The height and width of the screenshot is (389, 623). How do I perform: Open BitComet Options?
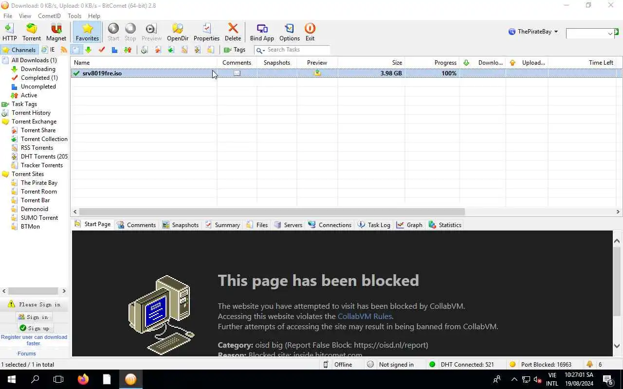click(x=290, y=32)
